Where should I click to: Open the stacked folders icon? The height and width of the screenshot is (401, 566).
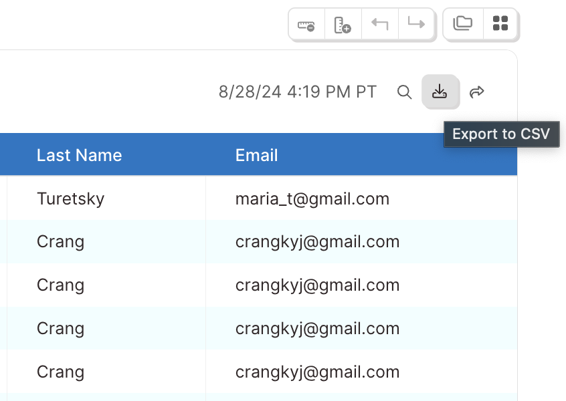pos(463,24)
